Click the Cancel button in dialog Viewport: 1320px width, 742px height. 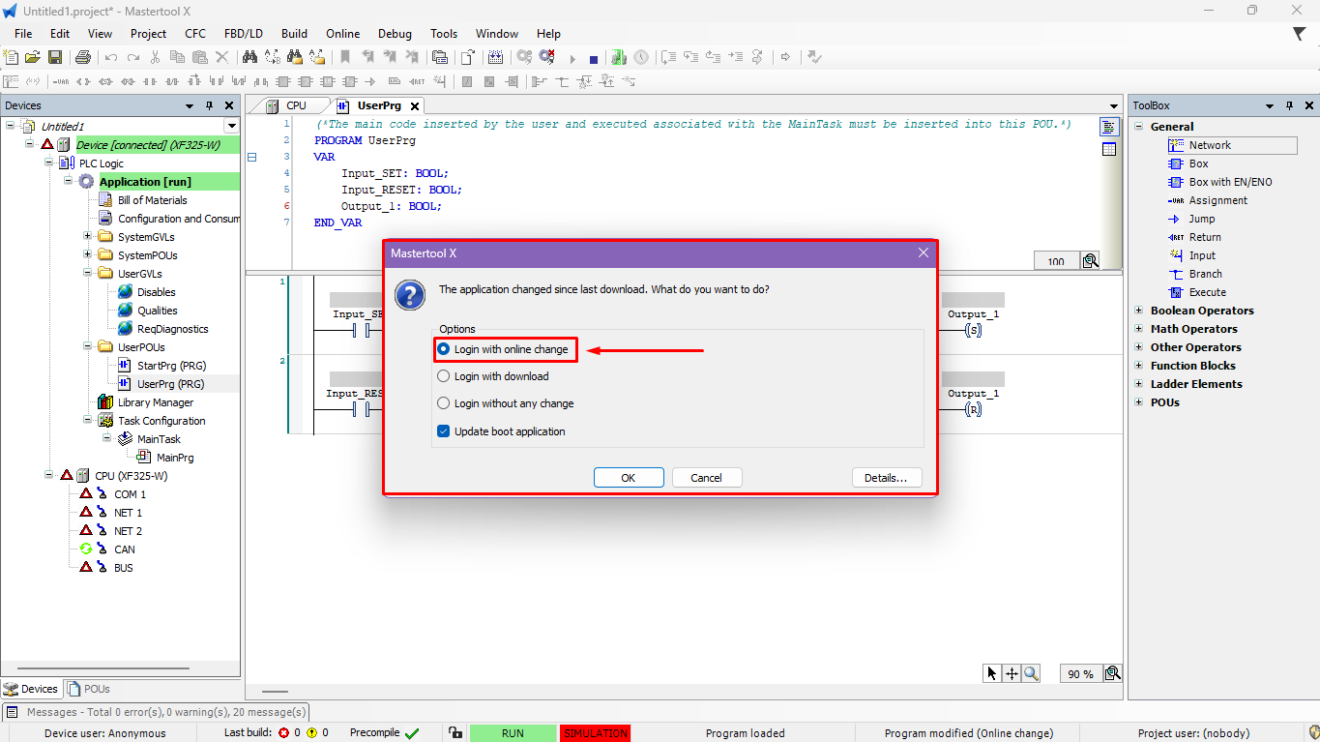pos(706,478)
